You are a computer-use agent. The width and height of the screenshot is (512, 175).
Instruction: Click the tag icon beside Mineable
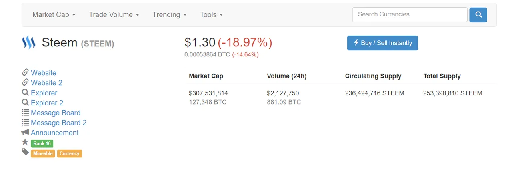25,152
